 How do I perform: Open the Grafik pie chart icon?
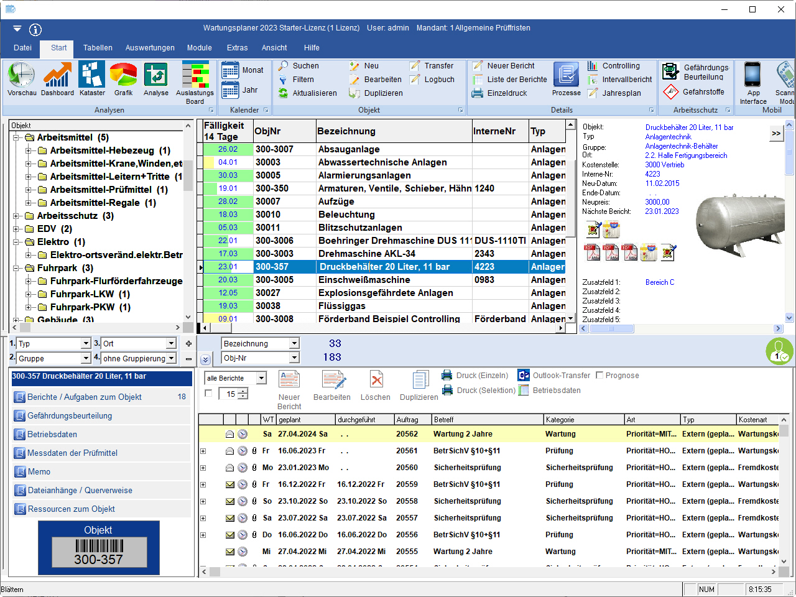click(x=123, y=76)
